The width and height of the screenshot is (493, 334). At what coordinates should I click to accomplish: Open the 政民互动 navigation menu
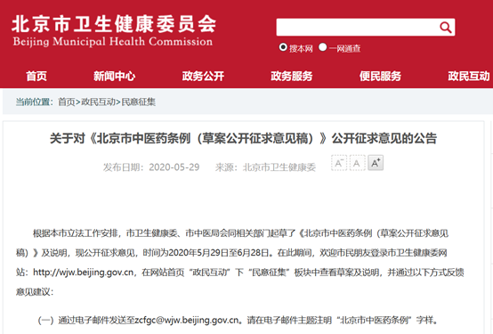(469, 77)
